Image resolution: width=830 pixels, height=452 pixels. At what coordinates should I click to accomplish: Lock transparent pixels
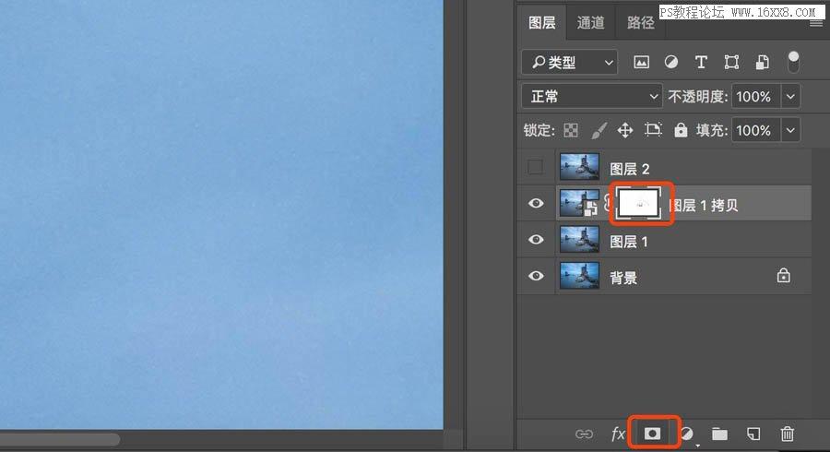pyautogui.click(x=571, y=130)
